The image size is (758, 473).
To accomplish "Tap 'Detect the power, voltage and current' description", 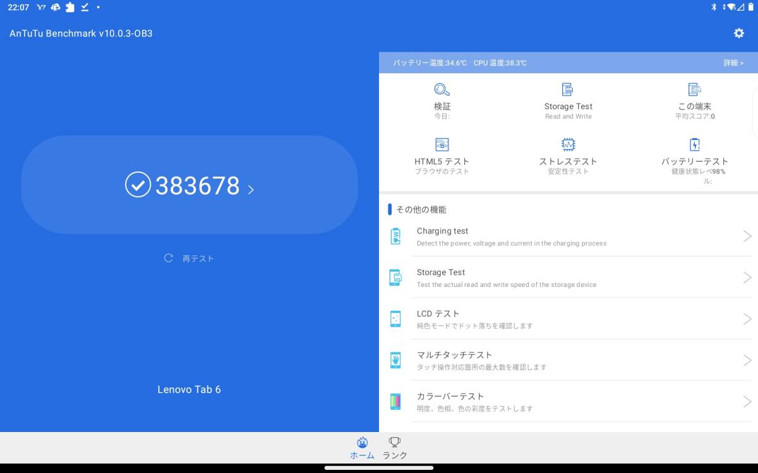I will pyautogui.click(x=512, y=243).
